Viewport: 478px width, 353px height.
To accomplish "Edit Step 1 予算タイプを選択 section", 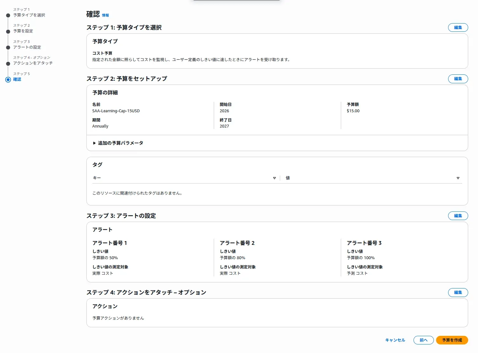I will [x=458, y=28].
